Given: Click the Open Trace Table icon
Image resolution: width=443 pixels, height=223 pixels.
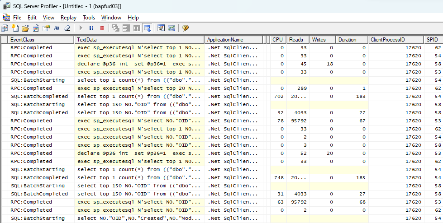Looking at the screenshot, I should click(x=36, y=28).
